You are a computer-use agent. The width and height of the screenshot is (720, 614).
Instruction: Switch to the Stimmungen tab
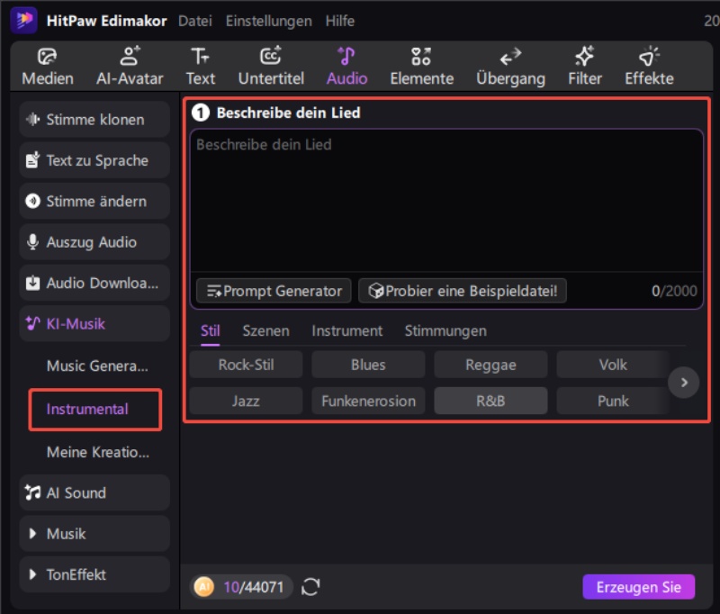pyautogui.click(x=445, y=330)
